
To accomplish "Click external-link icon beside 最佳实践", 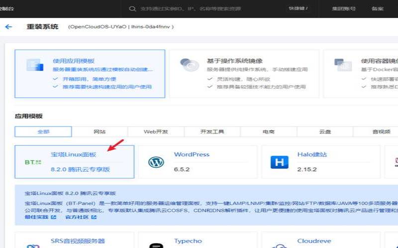I will pos(54,217).
